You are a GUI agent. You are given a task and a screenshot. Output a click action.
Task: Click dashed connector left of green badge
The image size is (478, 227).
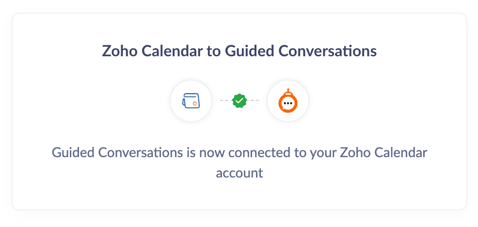225,100
